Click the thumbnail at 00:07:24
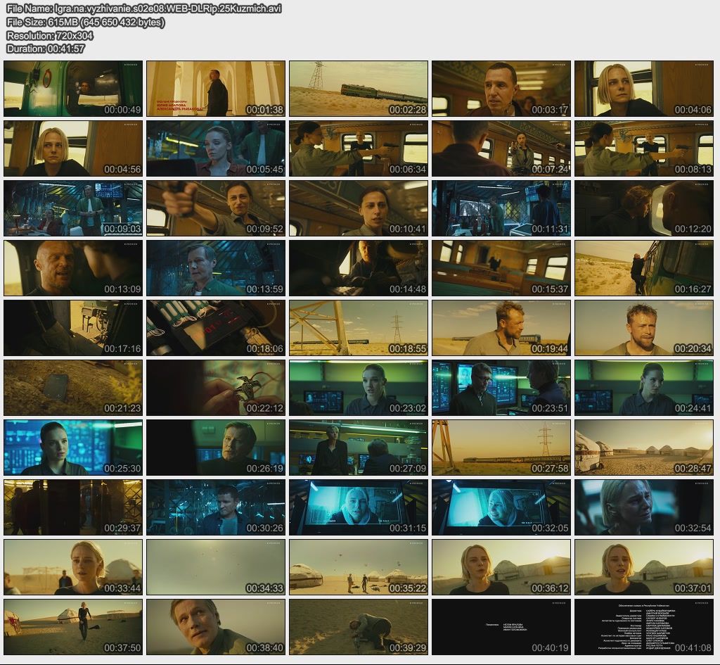The height and width of the screenshot is (665, 720). point(501,148)
